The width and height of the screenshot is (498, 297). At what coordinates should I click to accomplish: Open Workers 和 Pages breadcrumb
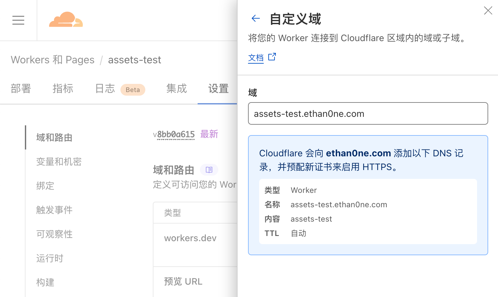pos(53,60)
